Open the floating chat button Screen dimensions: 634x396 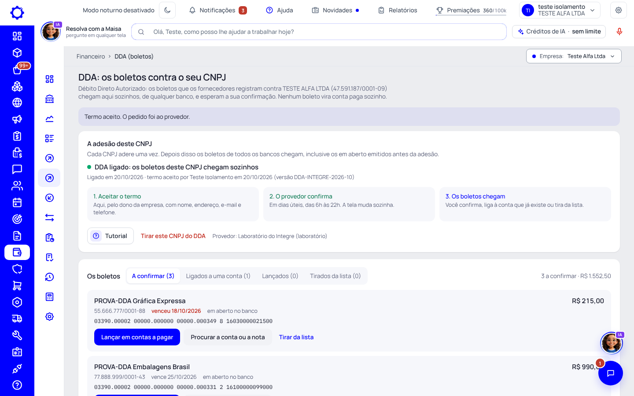point(611,373)
